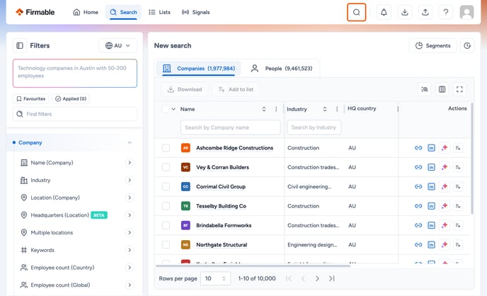487x296 pixels.
Task: Show Applied (0) filters
Action: [x=71, y=98]
